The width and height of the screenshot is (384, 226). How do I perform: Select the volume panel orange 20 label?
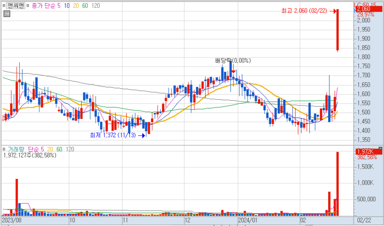coord(50,149)
